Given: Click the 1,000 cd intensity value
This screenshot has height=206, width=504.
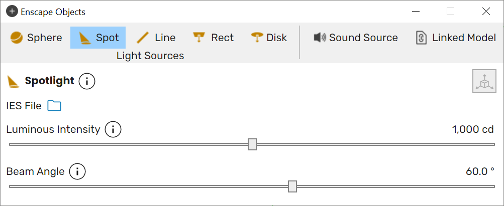Looking at the screenshot, I should 472,130.
